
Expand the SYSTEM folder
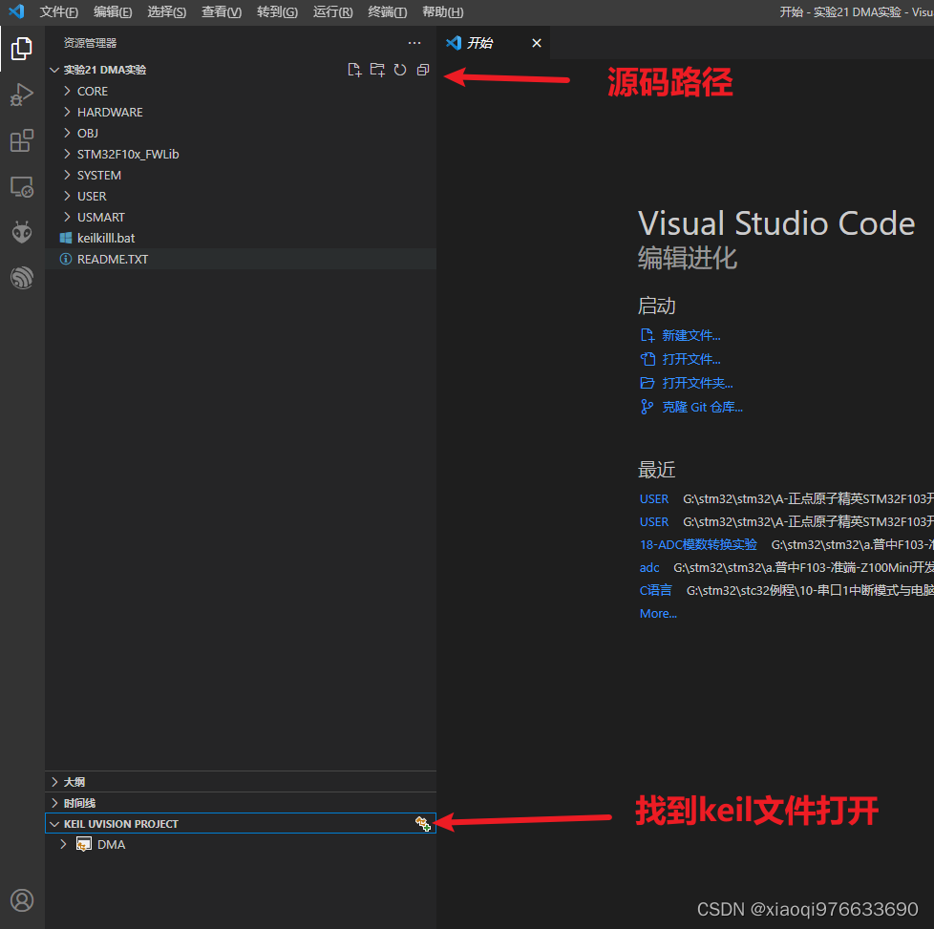point(241,175)
